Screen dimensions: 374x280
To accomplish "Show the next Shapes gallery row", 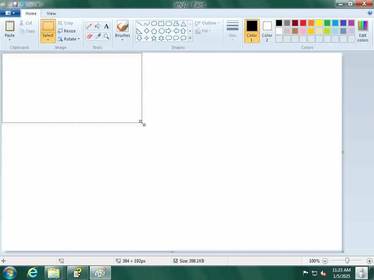I will pos(190,31).
